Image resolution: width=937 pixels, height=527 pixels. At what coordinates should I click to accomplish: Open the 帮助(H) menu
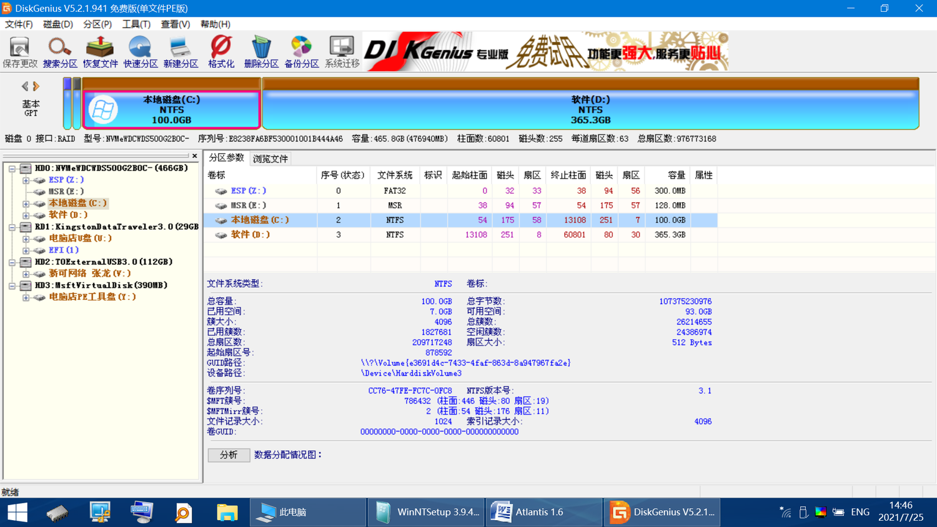point(216,24)
